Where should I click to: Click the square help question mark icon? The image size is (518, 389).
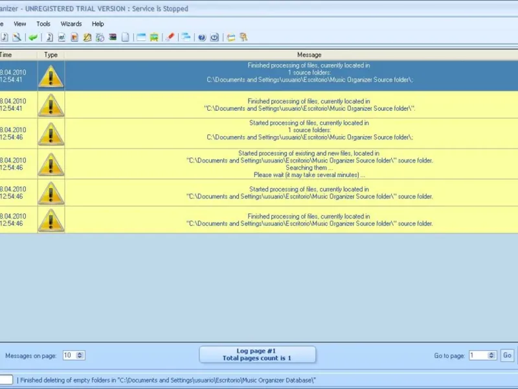coord(214,37)
